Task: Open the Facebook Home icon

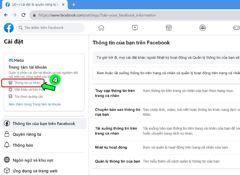Action: (x=101, y=28)
